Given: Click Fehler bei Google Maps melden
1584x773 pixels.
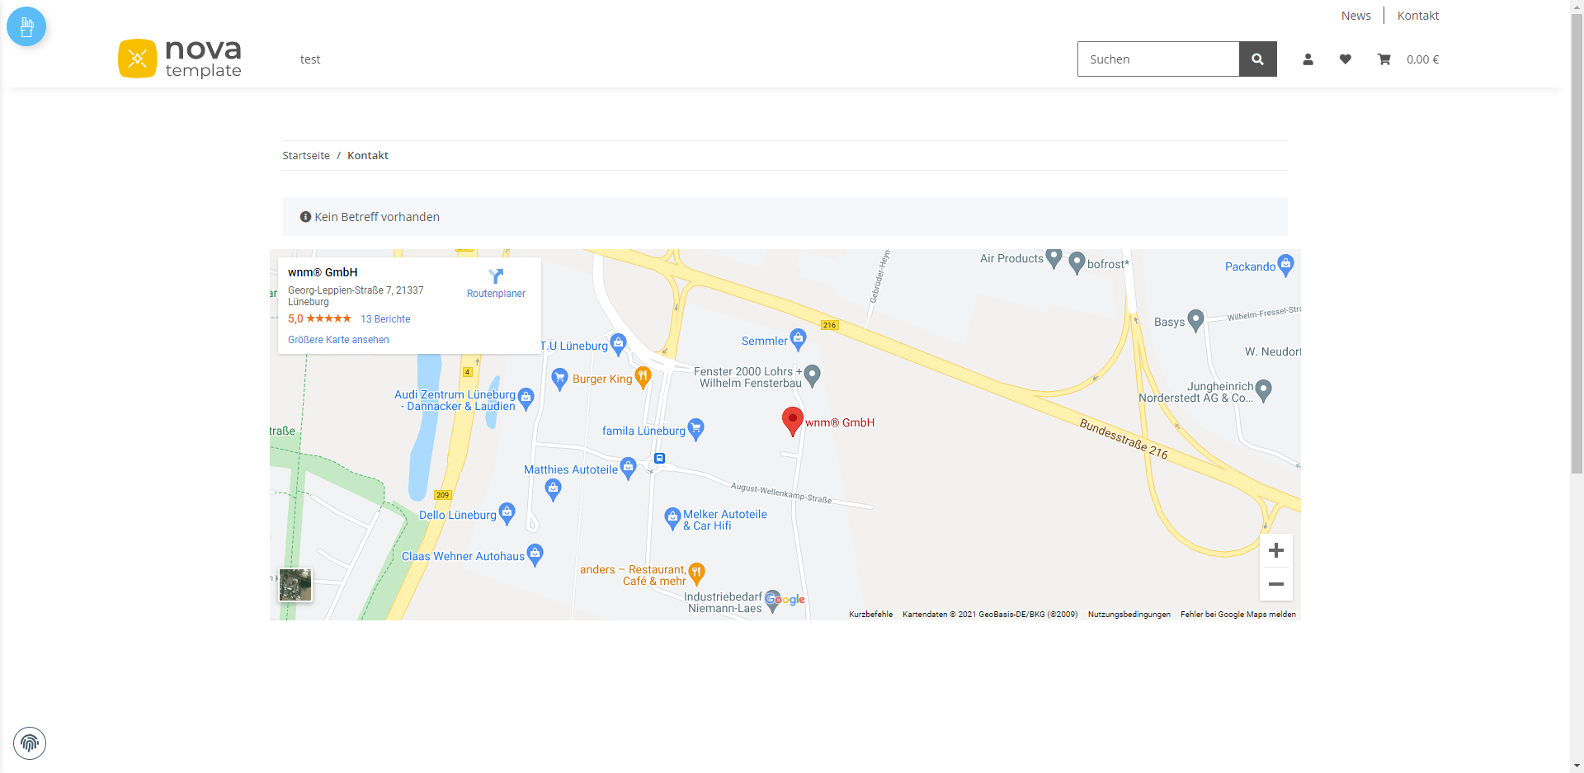Looking at the screenshot, I should point(1238,615).
